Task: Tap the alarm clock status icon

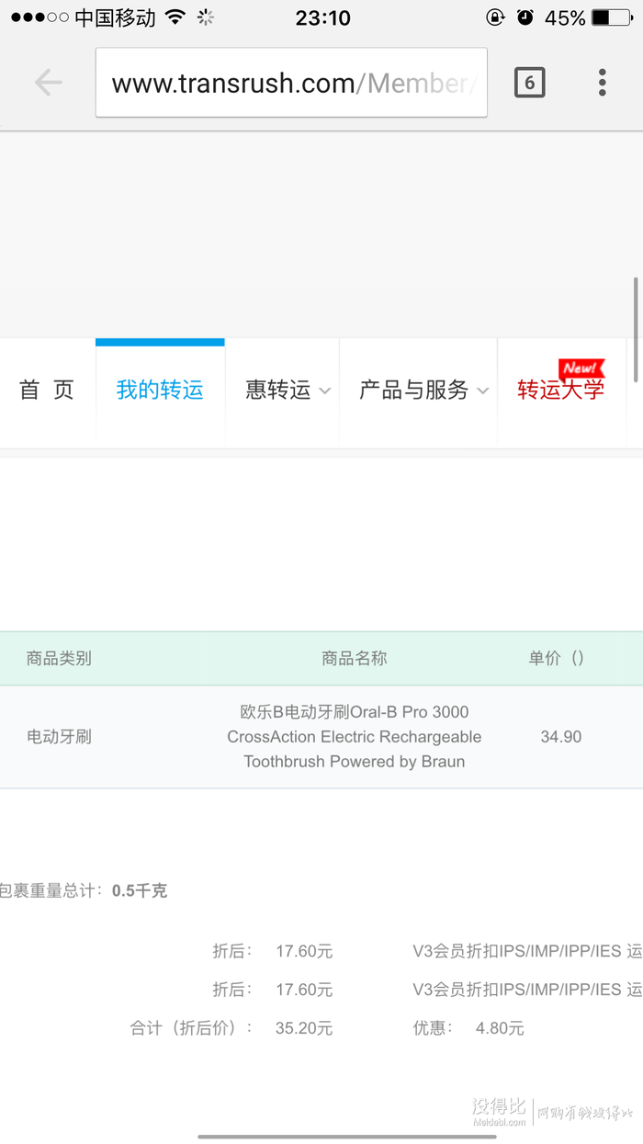Action: tap(525, 17)
